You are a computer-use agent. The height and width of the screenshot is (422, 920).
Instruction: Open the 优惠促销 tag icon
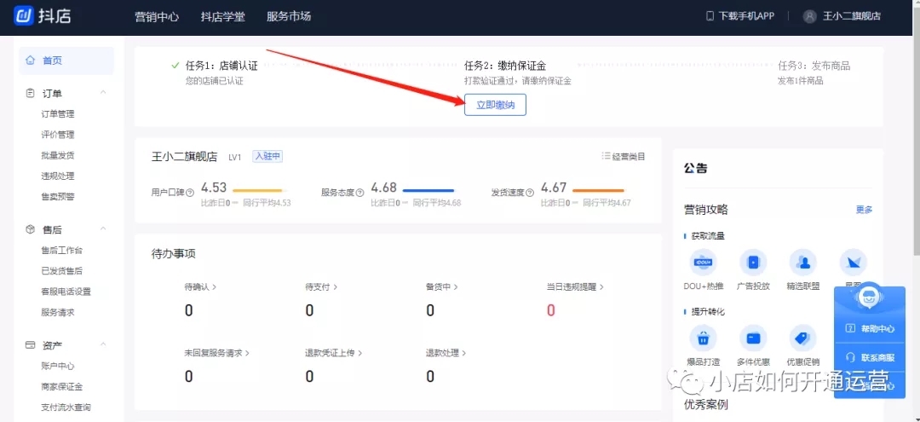click(802, 338)
